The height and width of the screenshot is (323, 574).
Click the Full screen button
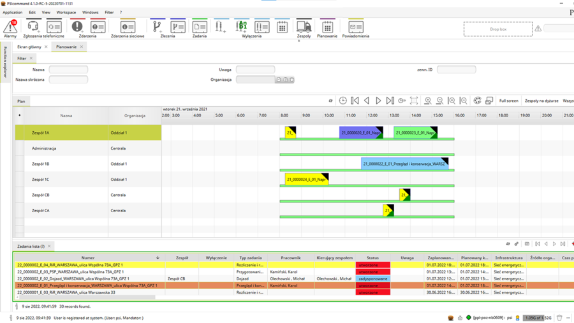[509, 101]
